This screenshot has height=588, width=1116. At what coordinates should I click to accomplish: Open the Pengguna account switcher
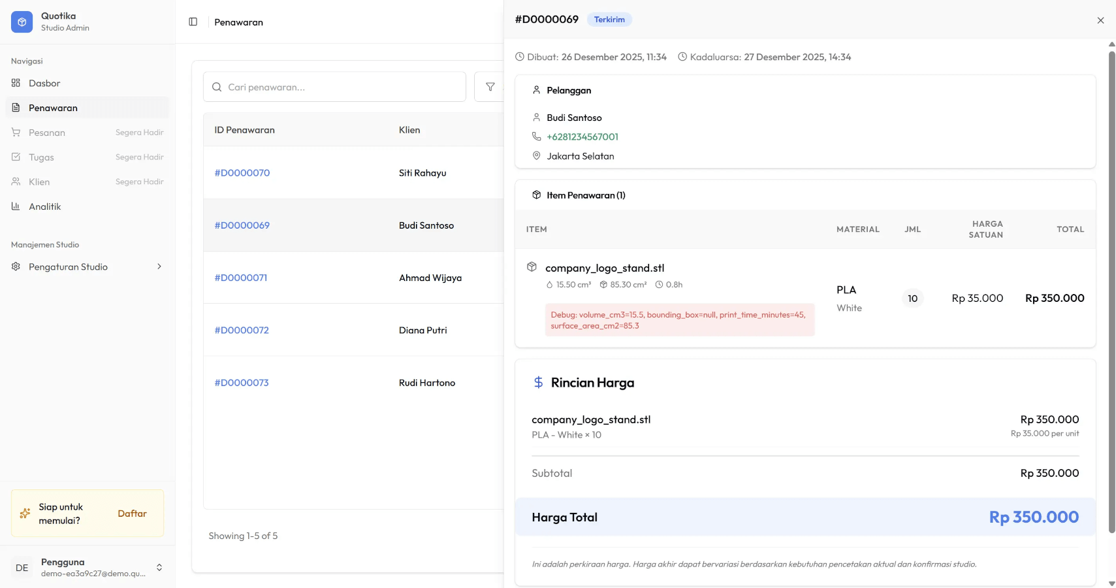point(159,567)
